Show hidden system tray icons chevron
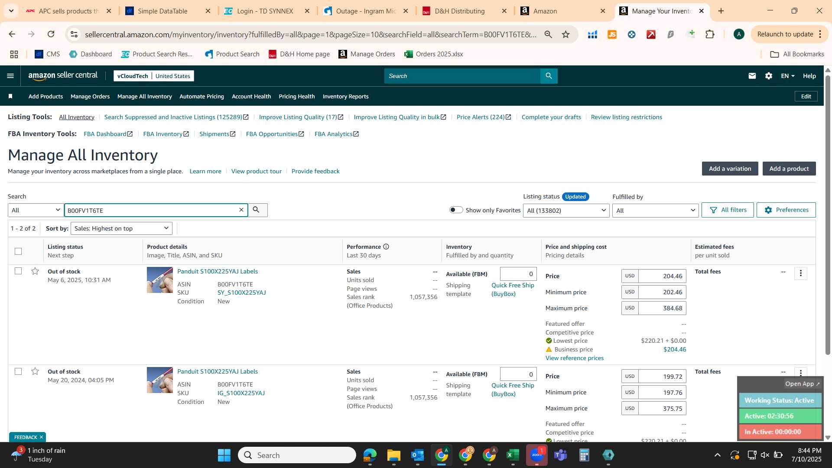 click(717, 455)
